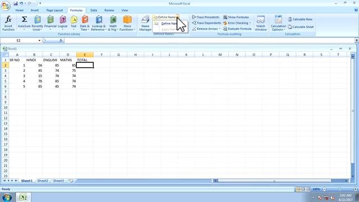Open the Watch Window
359x202 pixels.
(x=260, y=23)
